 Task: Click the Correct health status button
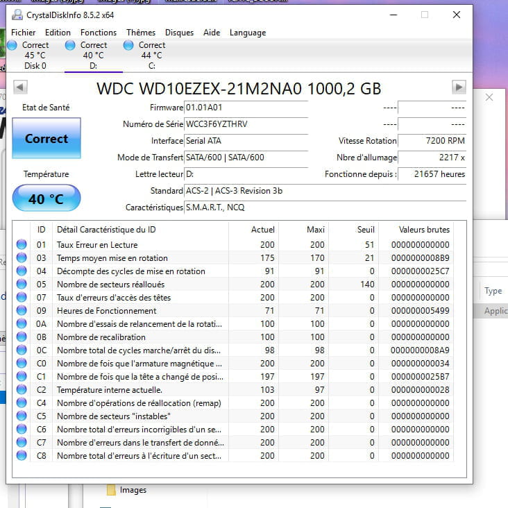[46, 138]
